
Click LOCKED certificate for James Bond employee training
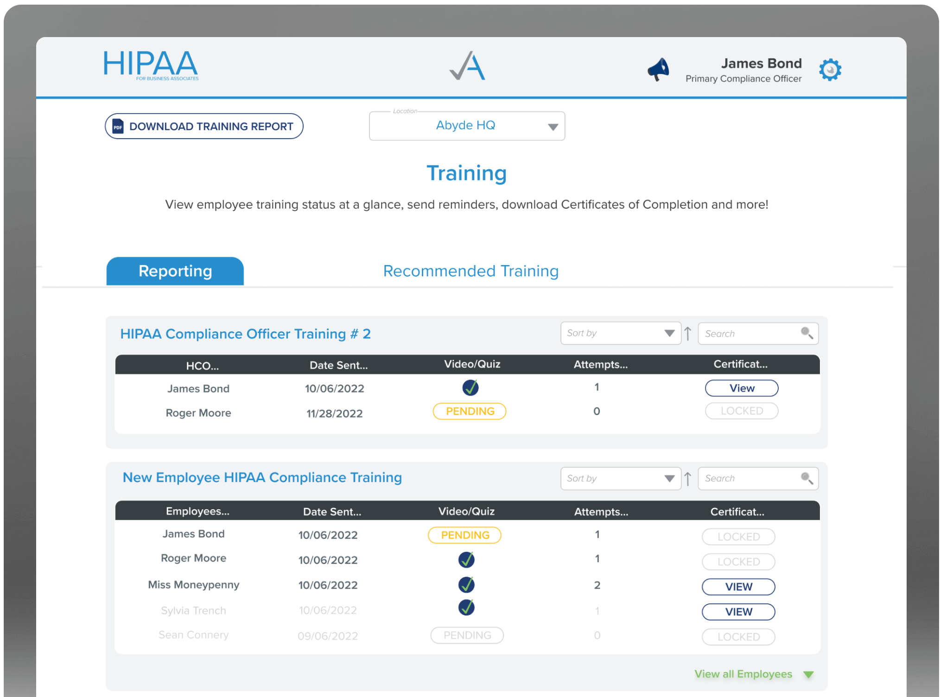738,537
